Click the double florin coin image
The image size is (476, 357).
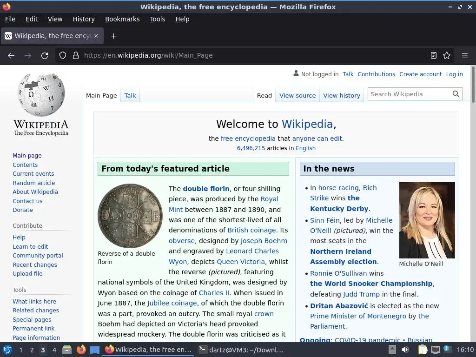[130, 216]
